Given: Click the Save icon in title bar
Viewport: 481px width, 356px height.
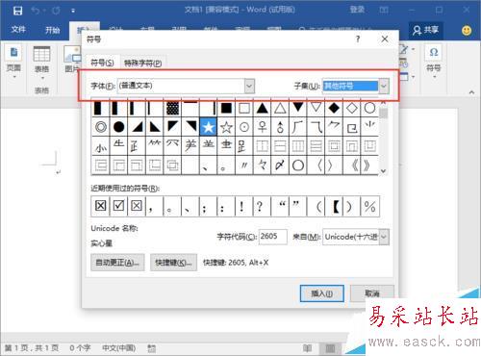Looking at the screenshot, I should [x=17, y=11].
